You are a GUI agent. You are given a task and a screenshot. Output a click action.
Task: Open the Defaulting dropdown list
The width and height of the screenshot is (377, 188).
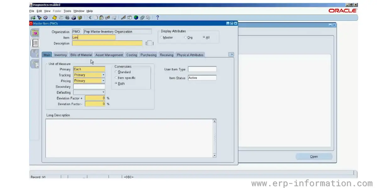103,92
